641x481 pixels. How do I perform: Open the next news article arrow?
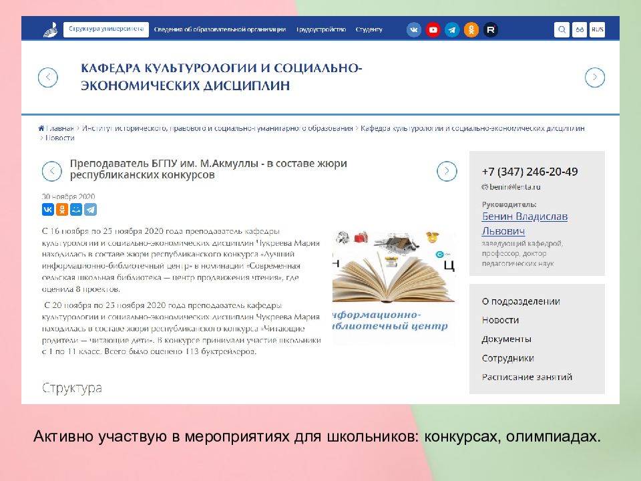coord(447,171)
